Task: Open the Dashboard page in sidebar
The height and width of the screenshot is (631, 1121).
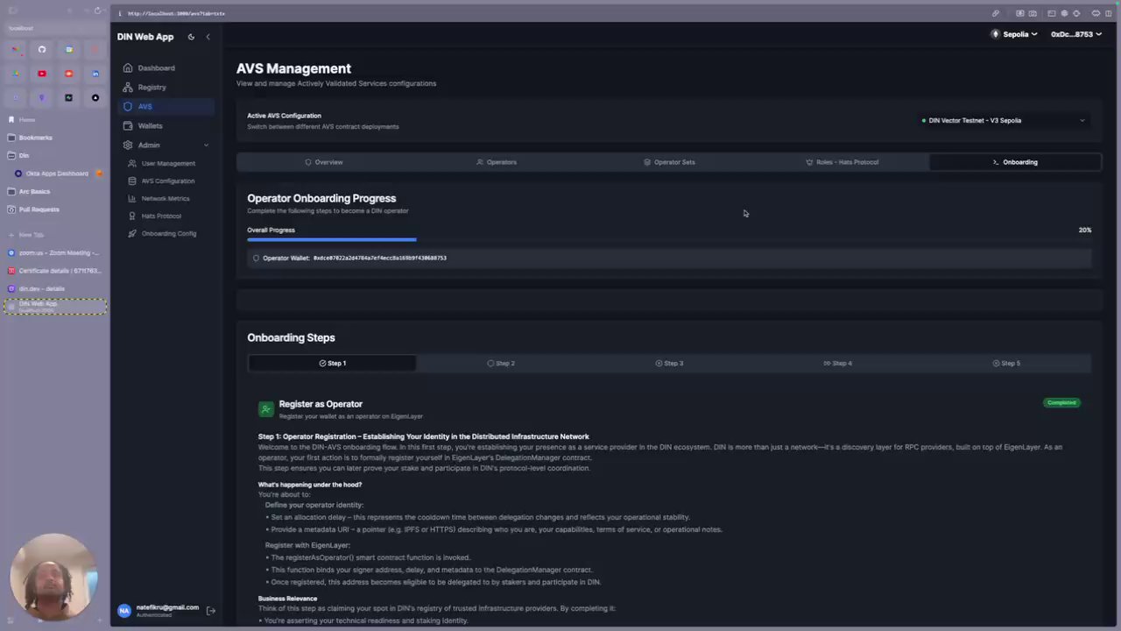Action: pos(166,67)
